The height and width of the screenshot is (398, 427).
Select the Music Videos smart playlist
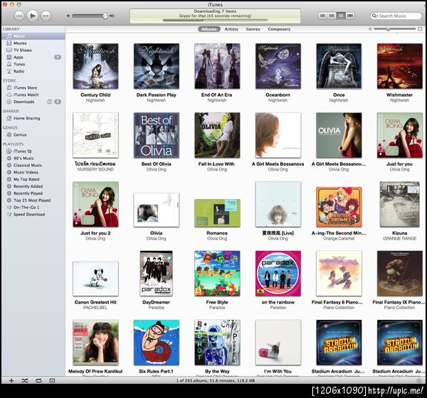click(33, 172)
